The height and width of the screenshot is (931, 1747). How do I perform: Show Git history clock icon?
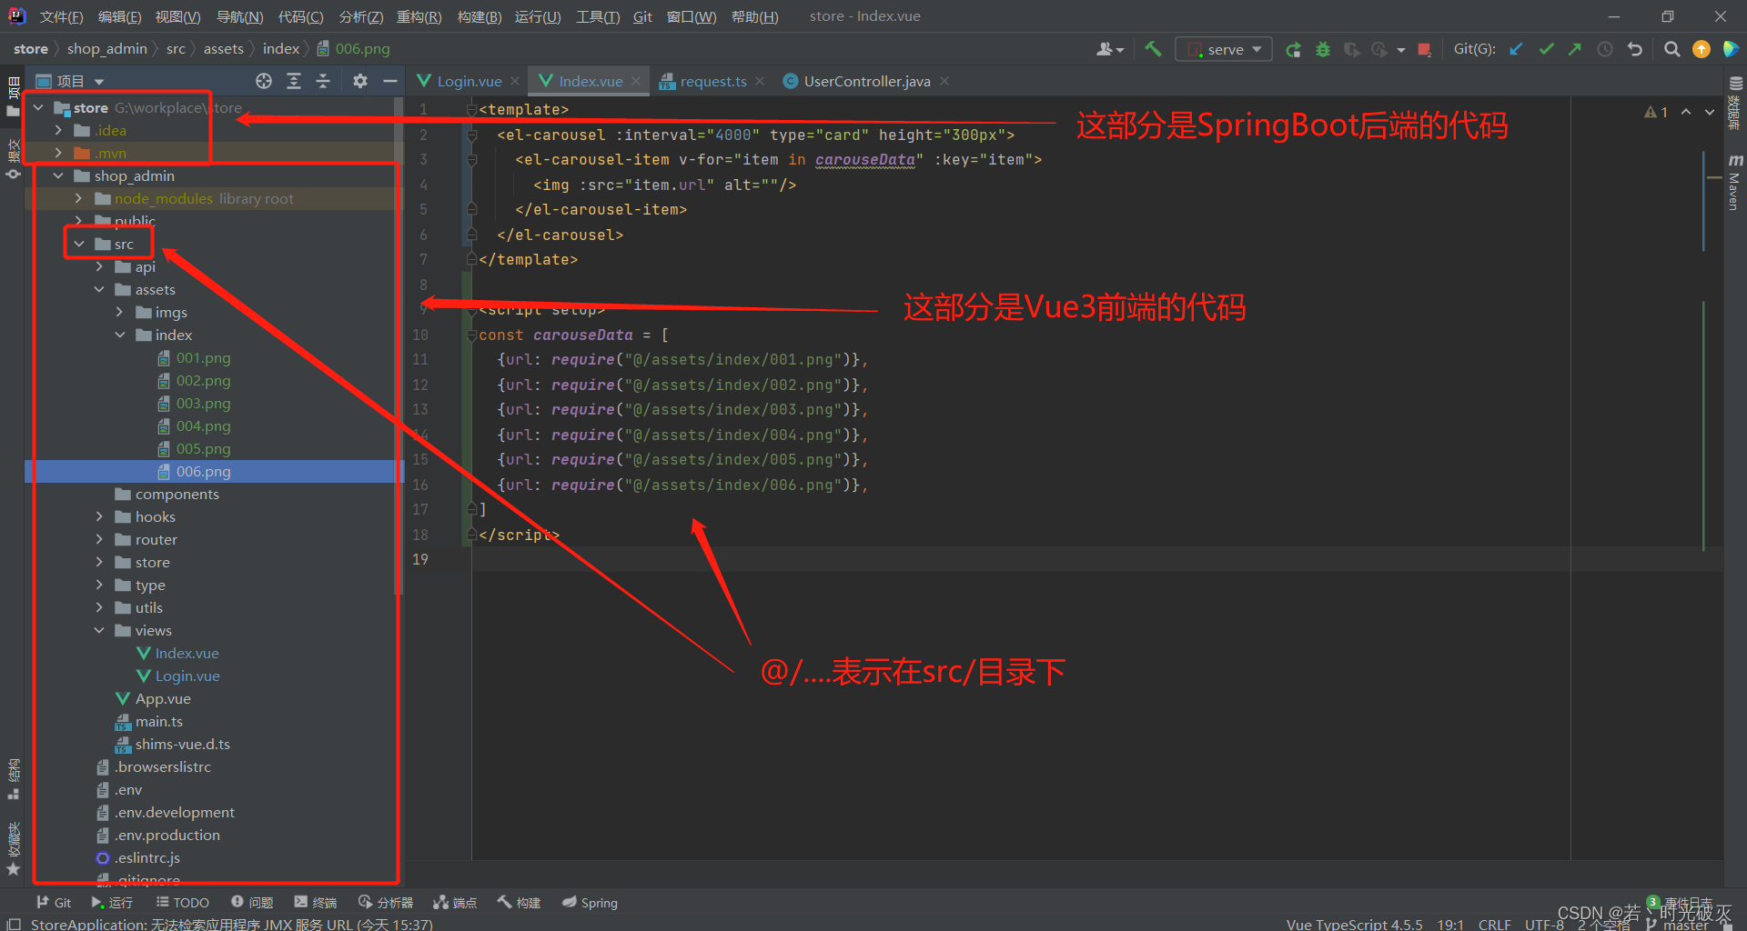pyautogui.click(x=1605, y=49)
